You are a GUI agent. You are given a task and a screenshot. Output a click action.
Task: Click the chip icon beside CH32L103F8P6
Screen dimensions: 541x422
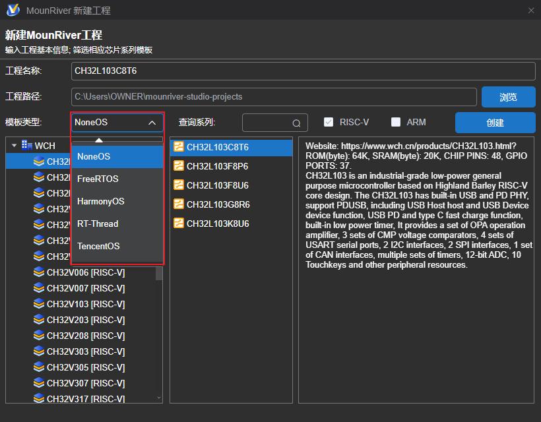coord(179,166)
